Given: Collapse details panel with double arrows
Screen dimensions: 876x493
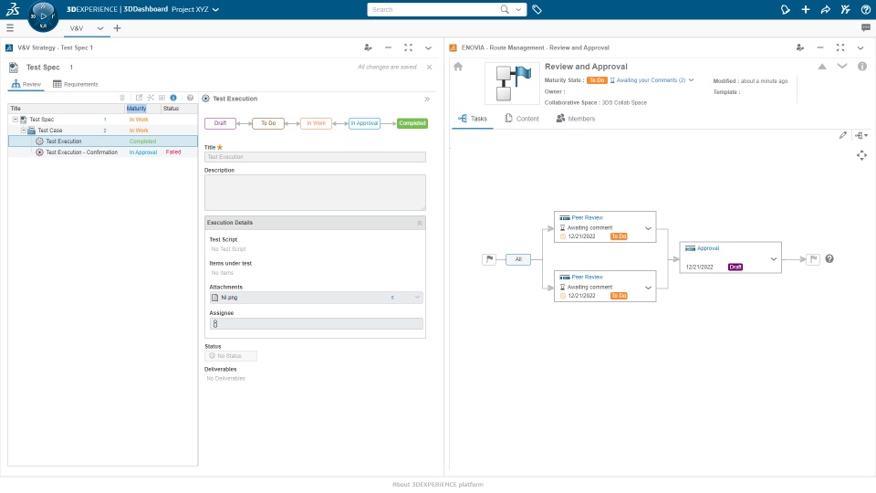Looking at the screenshot, I should [x=427, y=99].
